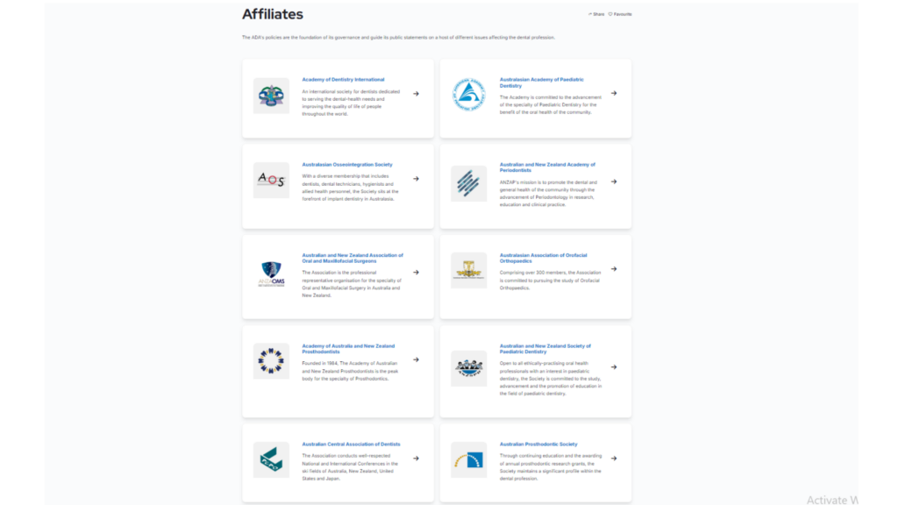Click the AOS Australasian Osseointegration Society logo
The width and height of the screenshot is (898, 505).
pos(271,181)
